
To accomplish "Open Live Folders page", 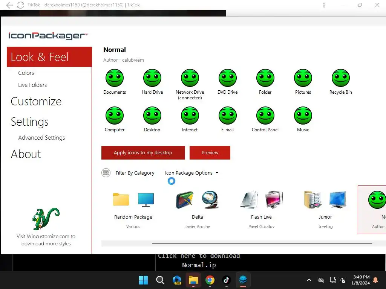I will pyautogui.click(x=32, y=85).
